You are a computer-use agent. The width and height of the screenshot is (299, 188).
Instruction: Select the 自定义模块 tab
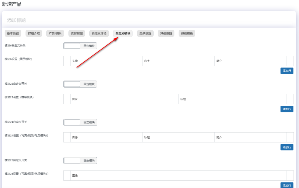(x=123, y=34)
